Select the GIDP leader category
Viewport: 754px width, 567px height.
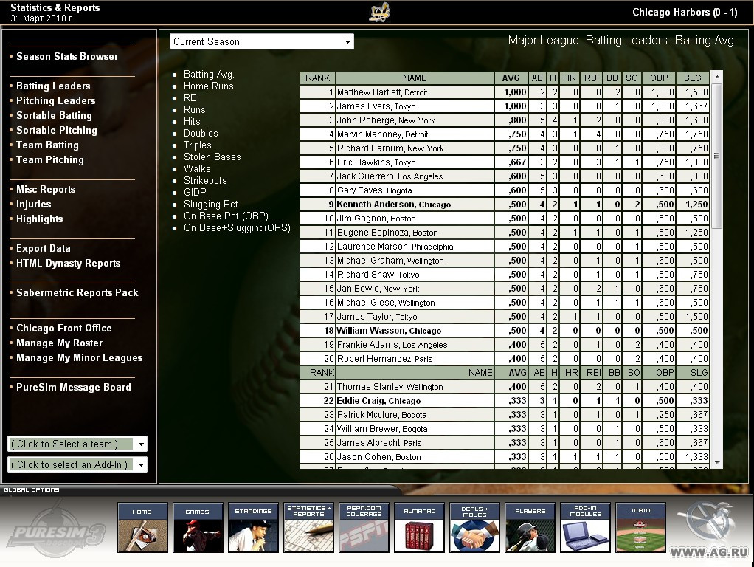(195, 192)
